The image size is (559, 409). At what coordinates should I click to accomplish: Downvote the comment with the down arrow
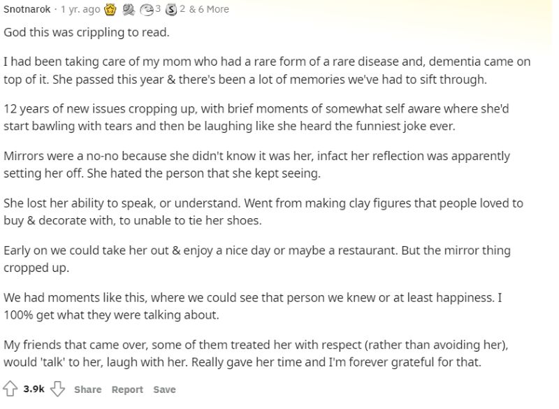(57, 389)
